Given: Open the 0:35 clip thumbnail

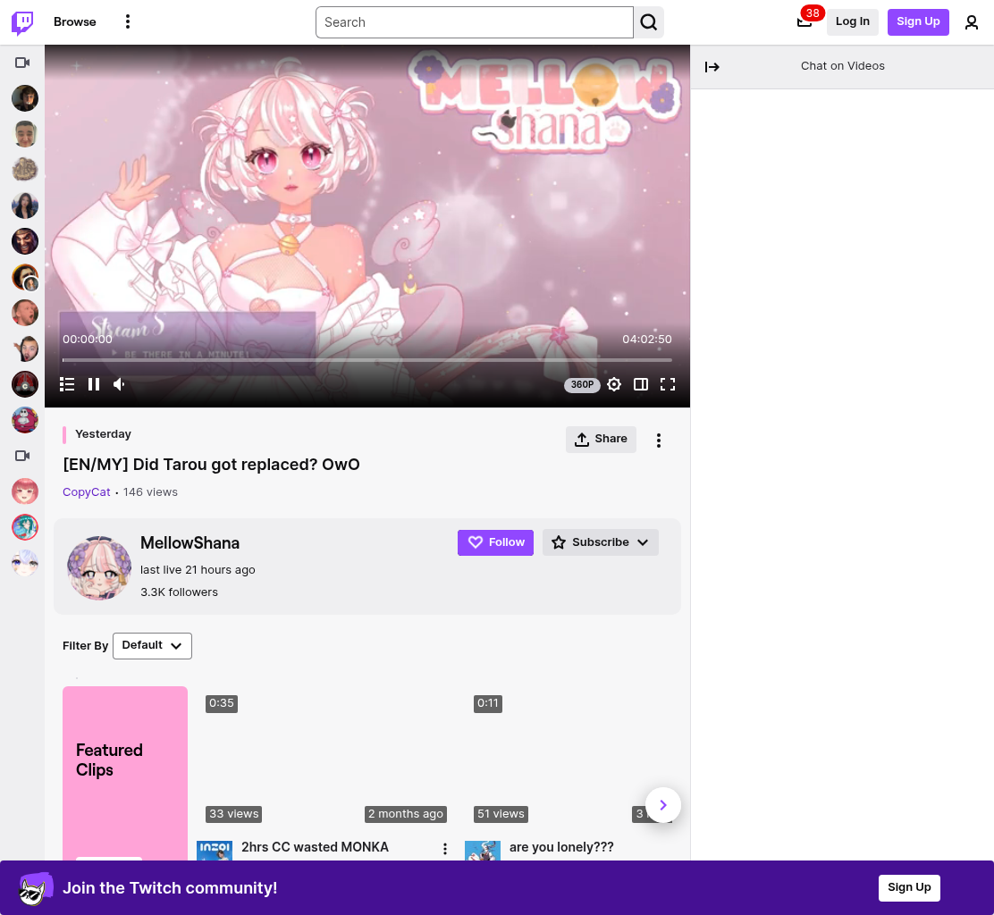Looking at the screenshot, I should 326,758.
